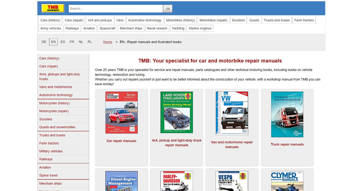This screenshot has width=364, height=191.
Task: Open sidebar 4x4s, pickups and light-duty trucks
Action: [x=63, y=76]
